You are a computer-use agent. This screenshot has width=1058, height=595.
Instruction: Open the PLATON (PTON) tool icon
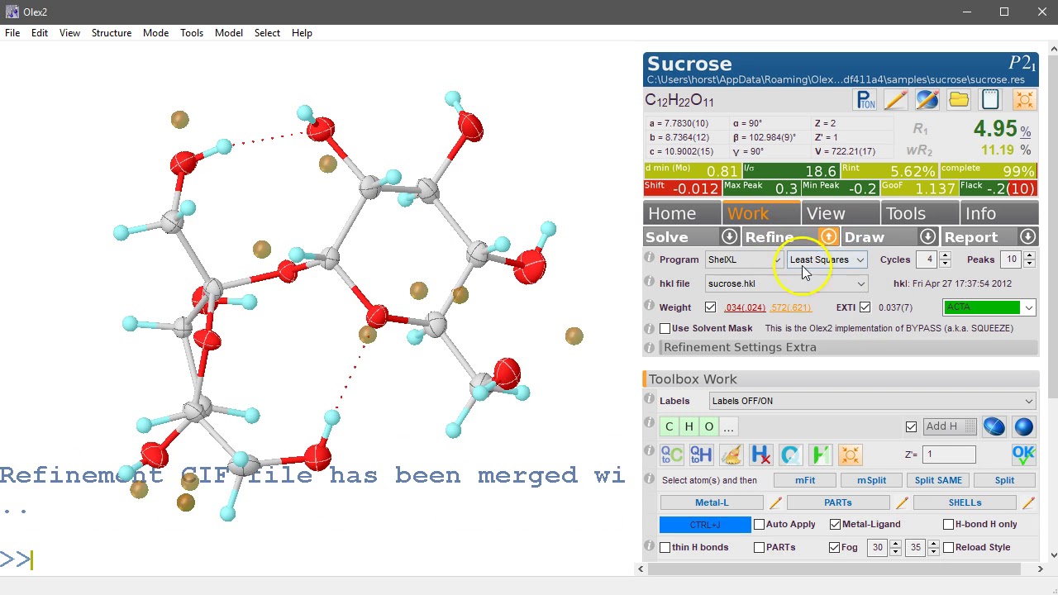coord(865,100)
